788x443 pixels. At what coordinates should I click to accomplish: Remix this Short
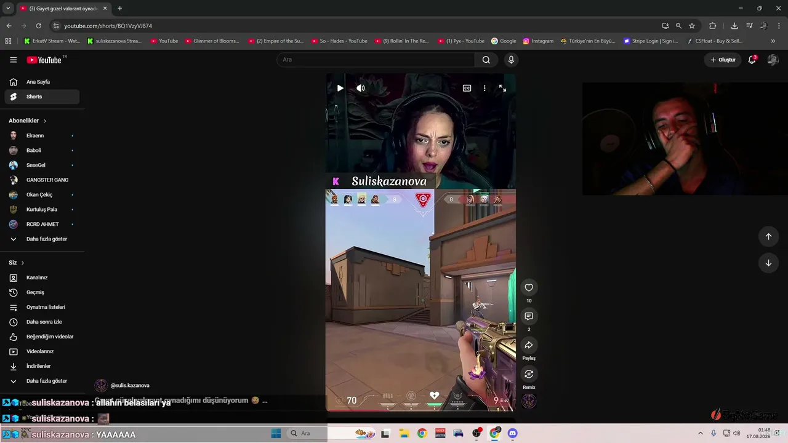coord(529,374)
